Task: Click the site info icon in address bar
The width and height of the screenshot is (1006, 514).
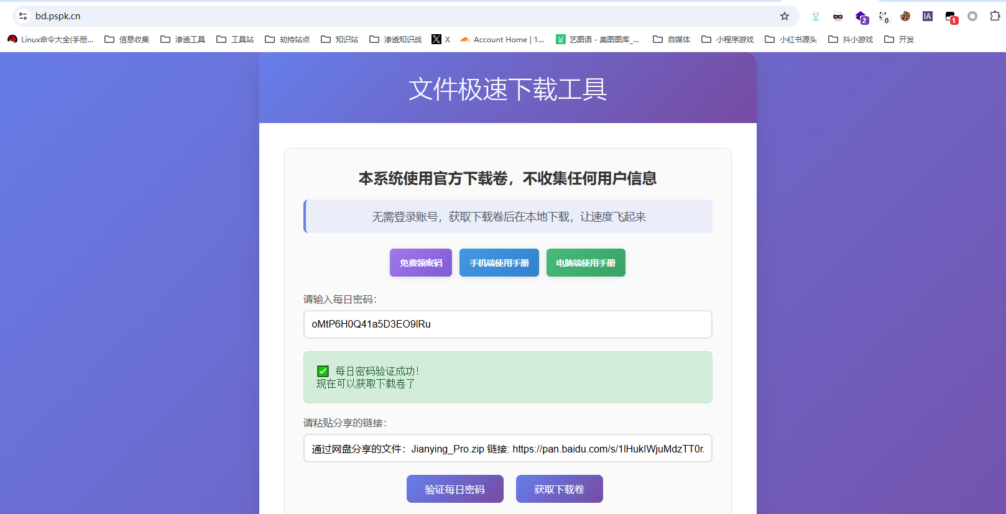Action: (x=23, y=16)
